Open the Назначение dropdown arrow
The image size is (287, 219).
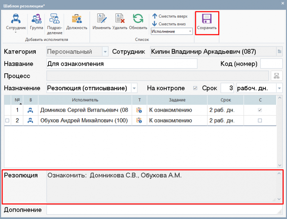[x=134, y=88]
